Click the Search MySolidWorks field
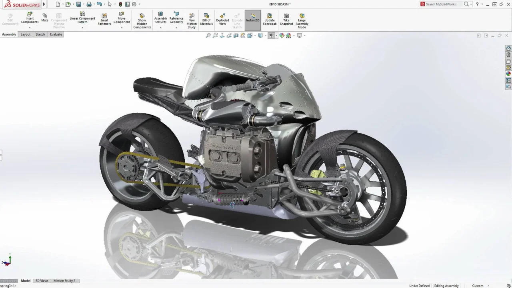Screen dimensions: 512x288 pyautogui.click(x=443, y=4)
